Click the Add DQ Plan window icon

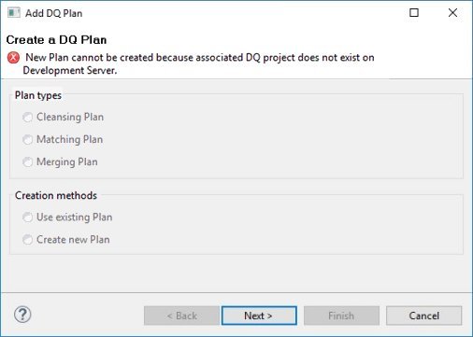14,13
